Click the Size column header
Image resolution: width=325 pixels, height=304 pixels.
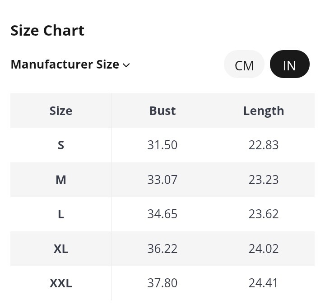(x=61, y=111)
